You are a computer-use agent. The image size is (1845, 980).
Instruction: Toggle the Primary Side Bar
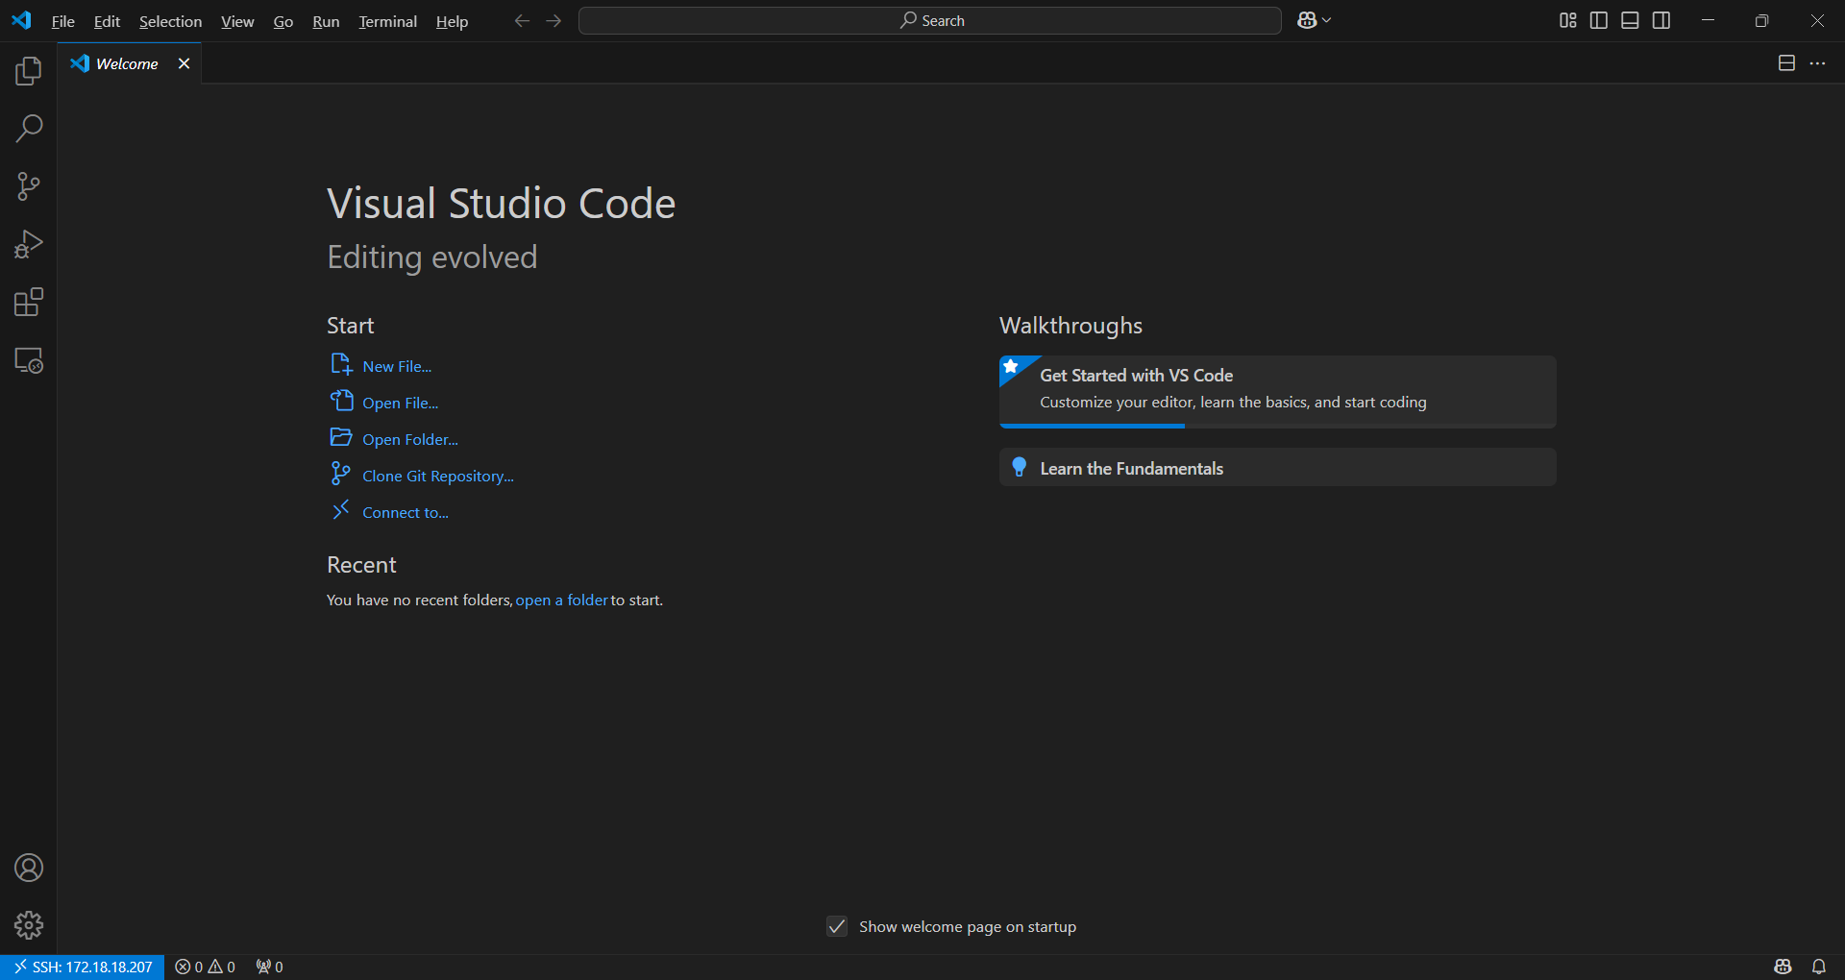click(1599, 20)
